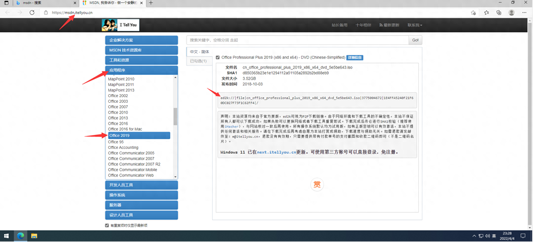Expand the 开发人员工具 category panel
This screenshot has width=533, height=242.
[141, 185]
